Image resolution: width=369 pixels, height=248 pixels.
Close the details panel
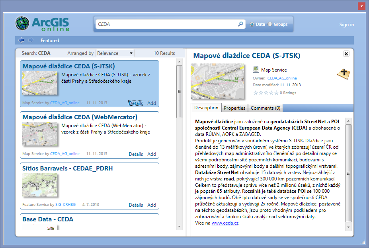pyautogui.click(x=346, y=54)
